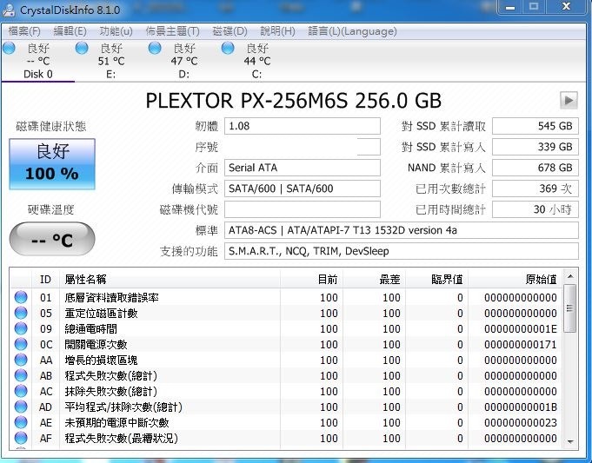This screenshot has height=463, width=592.
Task: Click the SMART list scroll up arrow
Action: (570, 276)
